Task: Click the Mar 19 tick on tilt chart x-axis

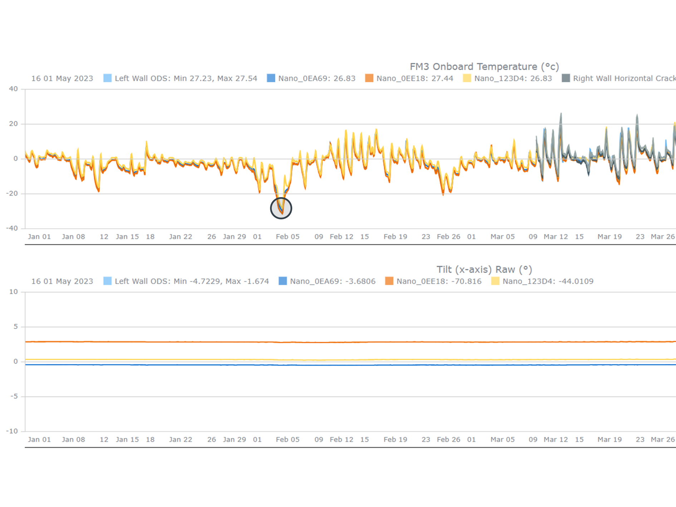Action: tap(609, 439)
